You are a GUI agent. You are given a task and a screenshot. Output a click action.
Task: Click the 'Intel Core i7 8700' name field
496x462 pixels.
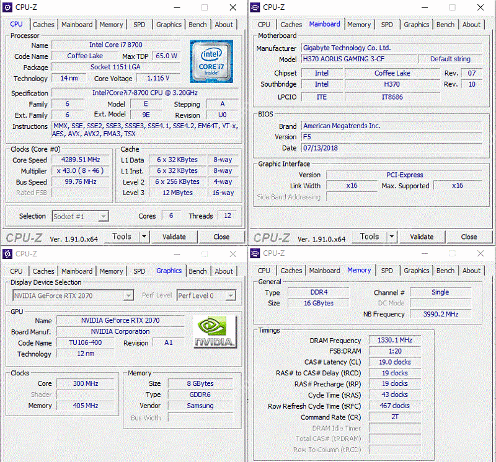pyautogui.click(x=116, y=45)
